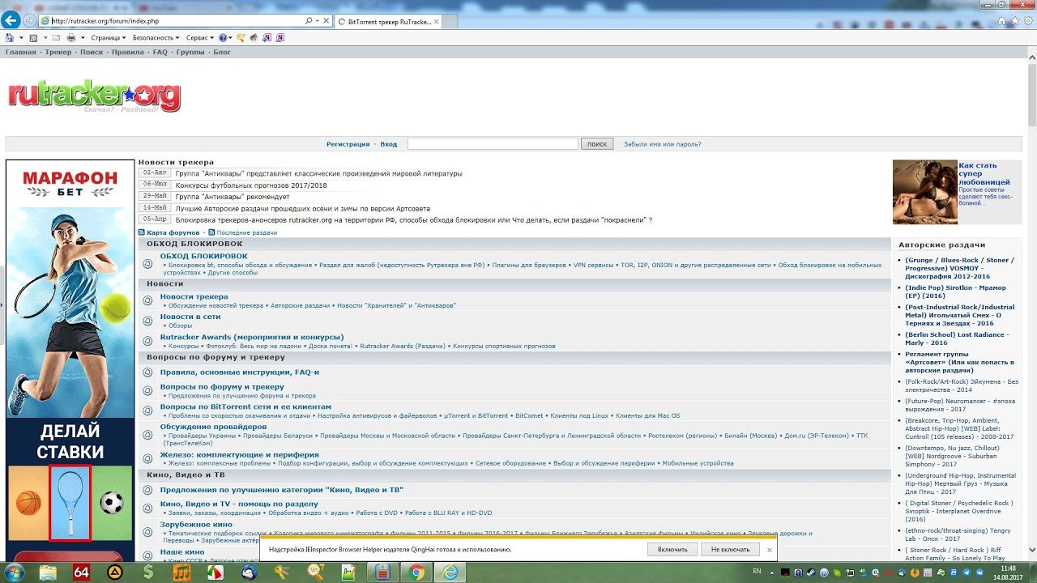1037x583 pixels.
Task: Expand the Help icon dropdown arrow
Action: [231, 38]
